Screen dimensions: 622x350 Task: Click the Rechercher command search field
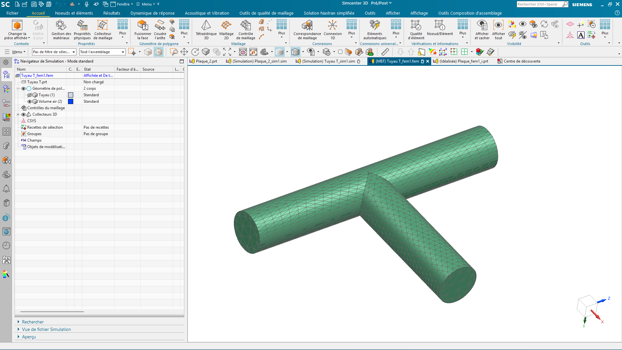(539, 4)
